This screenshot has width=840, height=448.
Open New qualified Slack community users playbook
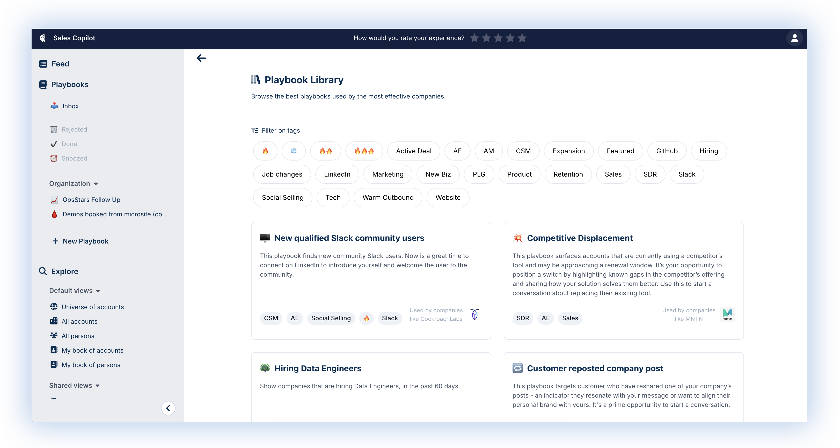pos(349,238)
